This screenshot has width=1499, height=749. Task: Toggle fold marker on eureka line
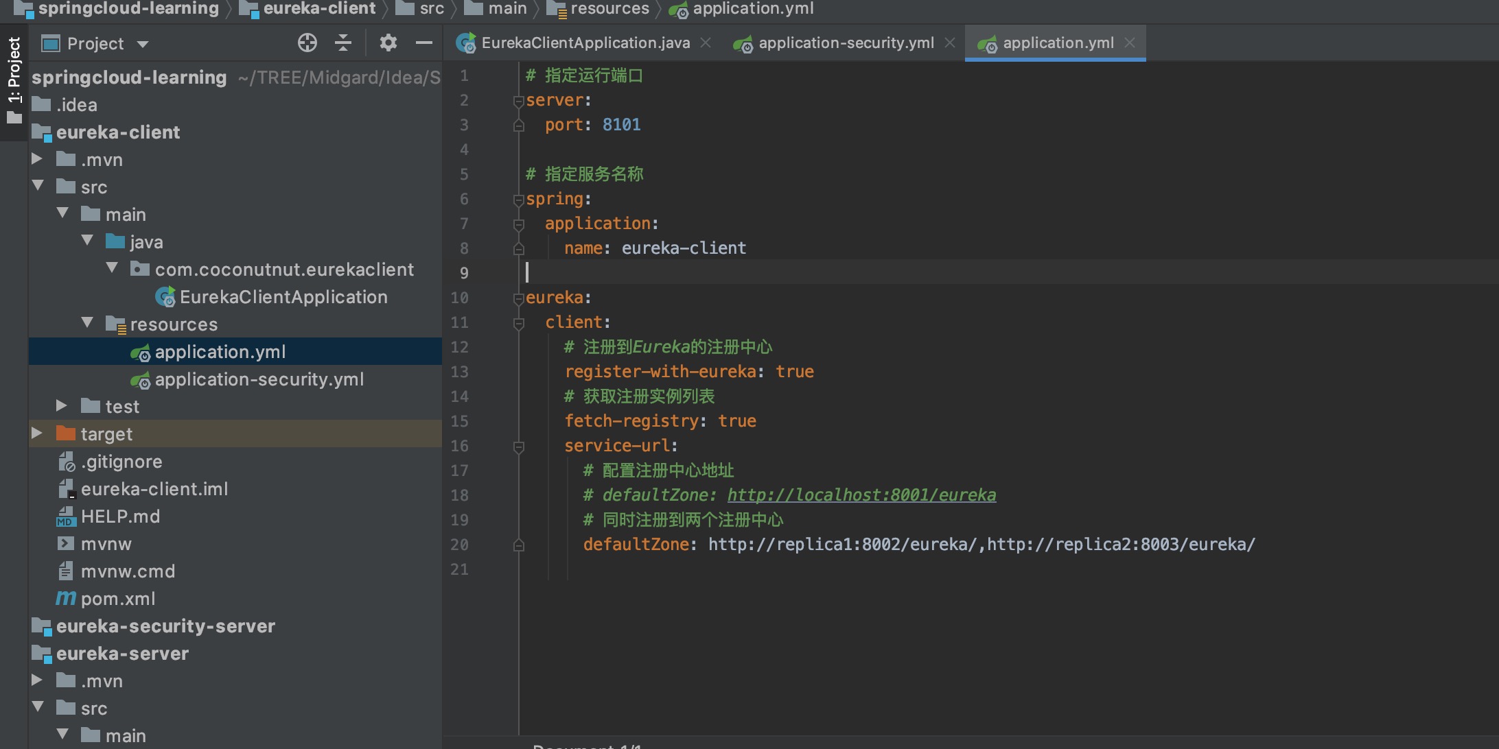[519, 298]
